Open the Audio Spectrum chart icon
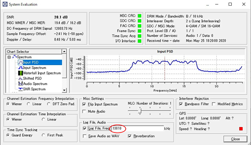 [21, 84]
